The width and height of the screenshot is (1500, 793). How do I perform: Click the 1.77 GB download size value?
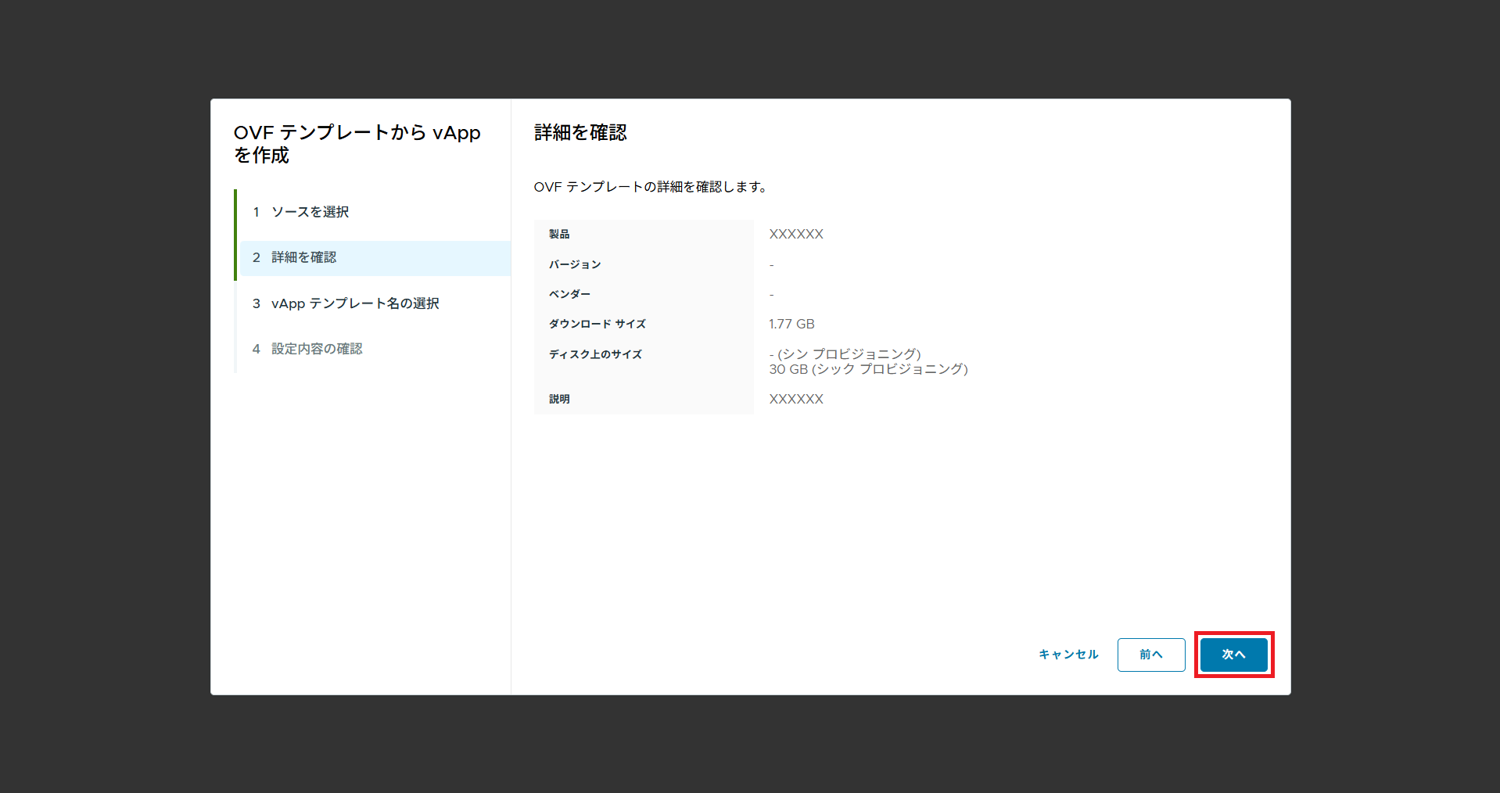[791, 324]
